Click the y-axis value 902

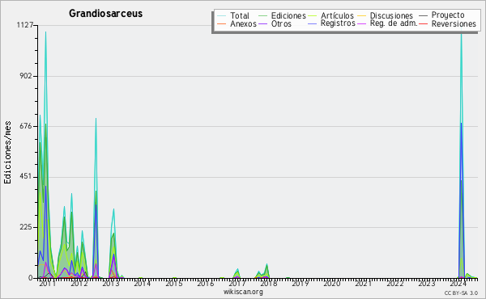tap(26, 76)
